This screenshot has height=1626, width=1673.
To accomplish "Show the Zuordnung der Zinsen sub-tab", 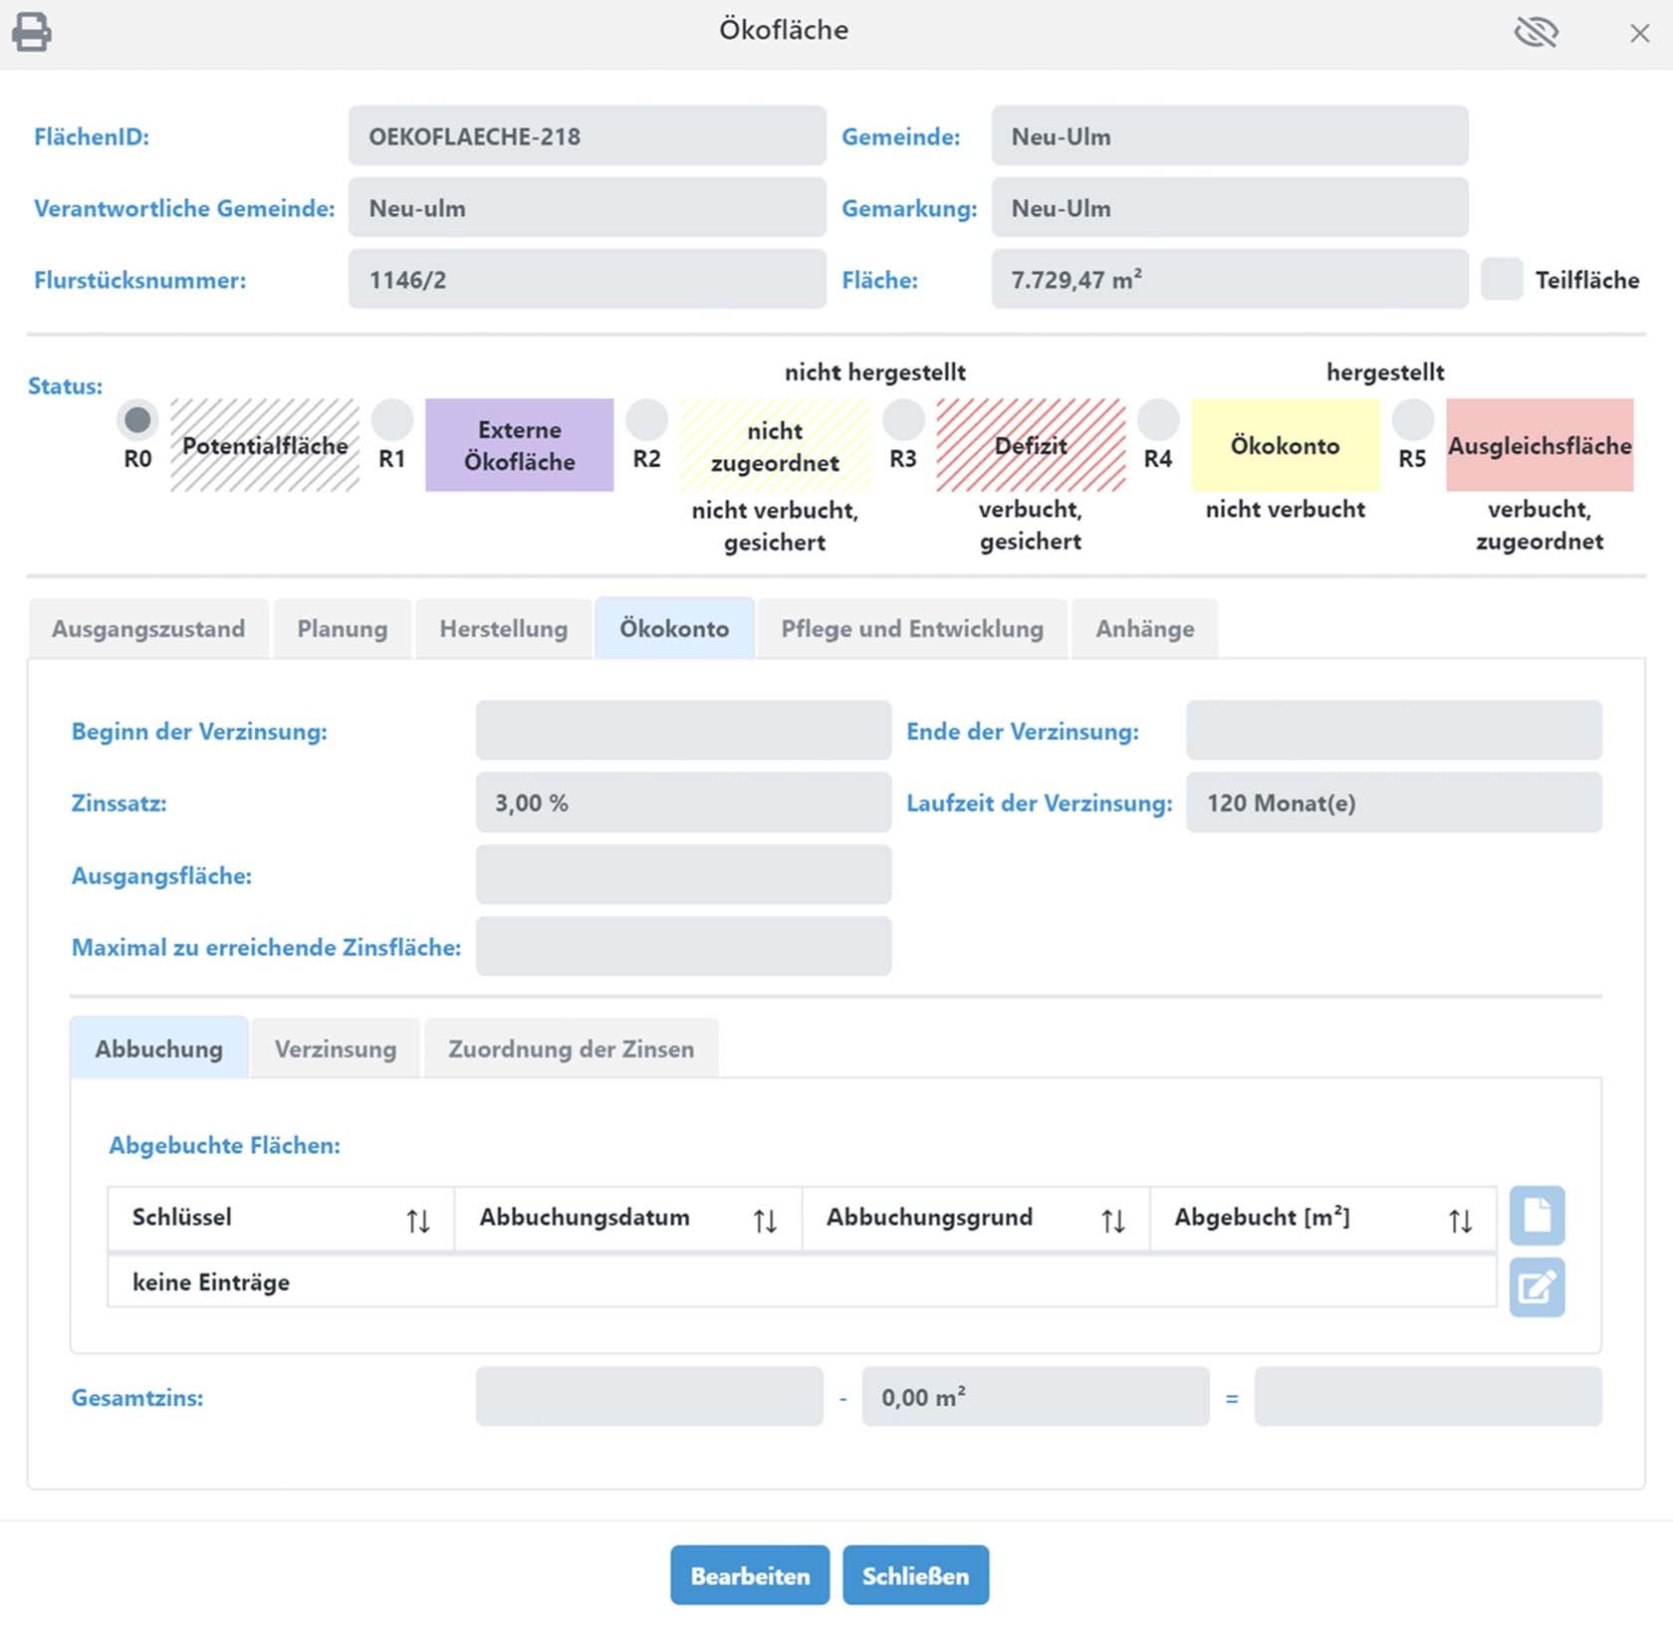I will pyautogui.click(x=571, y=1049).
